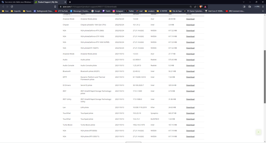Open the Importés bookmarks folder
This screenshot has width=266, height=143.
(x=16, y=11)
